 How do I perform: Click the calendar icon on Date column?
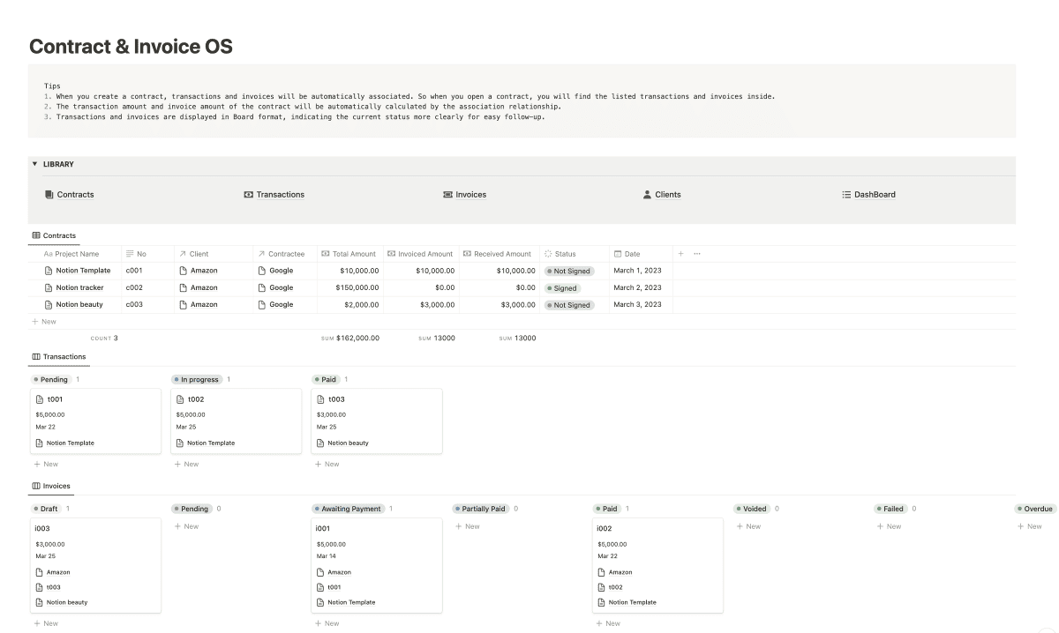pyautogui.click(x=616, y=253)
